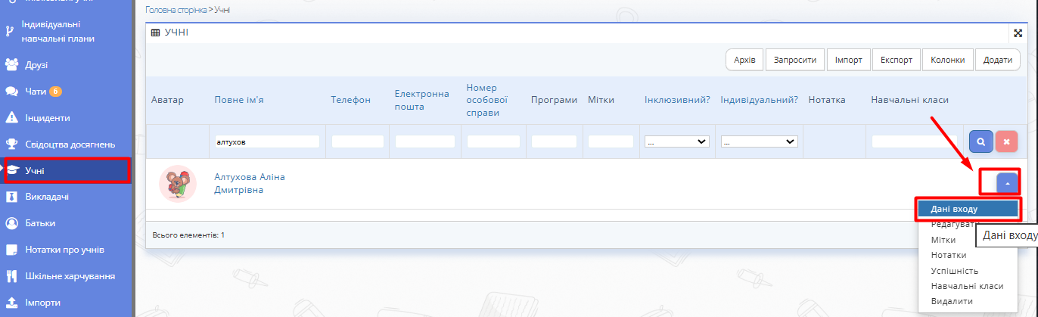1038x317 pixels.
Task: Open Чати with the chat bubbles icon
Action: click(11, 92)
